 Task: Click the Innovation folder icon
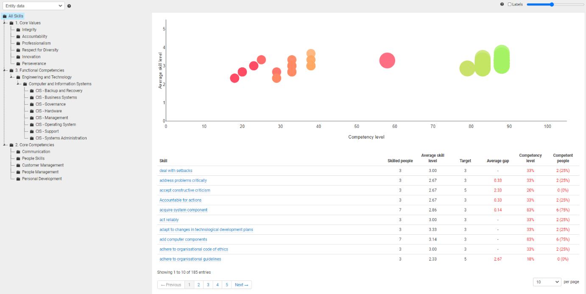tap(18, 57)
